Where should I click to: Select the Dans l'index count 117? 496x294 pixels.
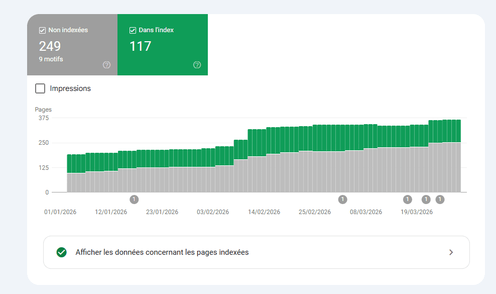[x=141, y=46]
